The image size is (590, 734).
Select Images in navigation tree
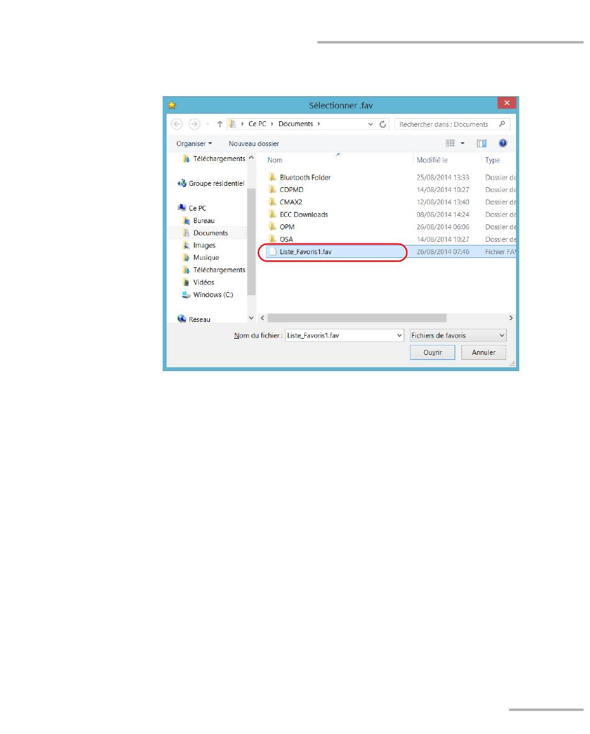[204, 245]
